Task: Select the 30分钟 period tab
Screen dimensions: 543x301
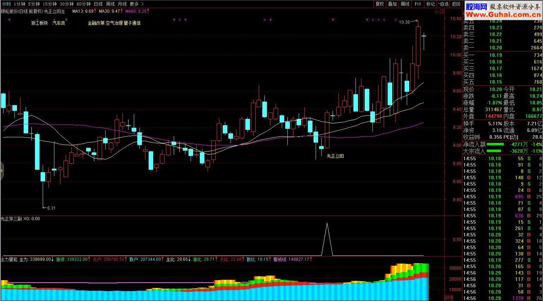Action: 67,4
